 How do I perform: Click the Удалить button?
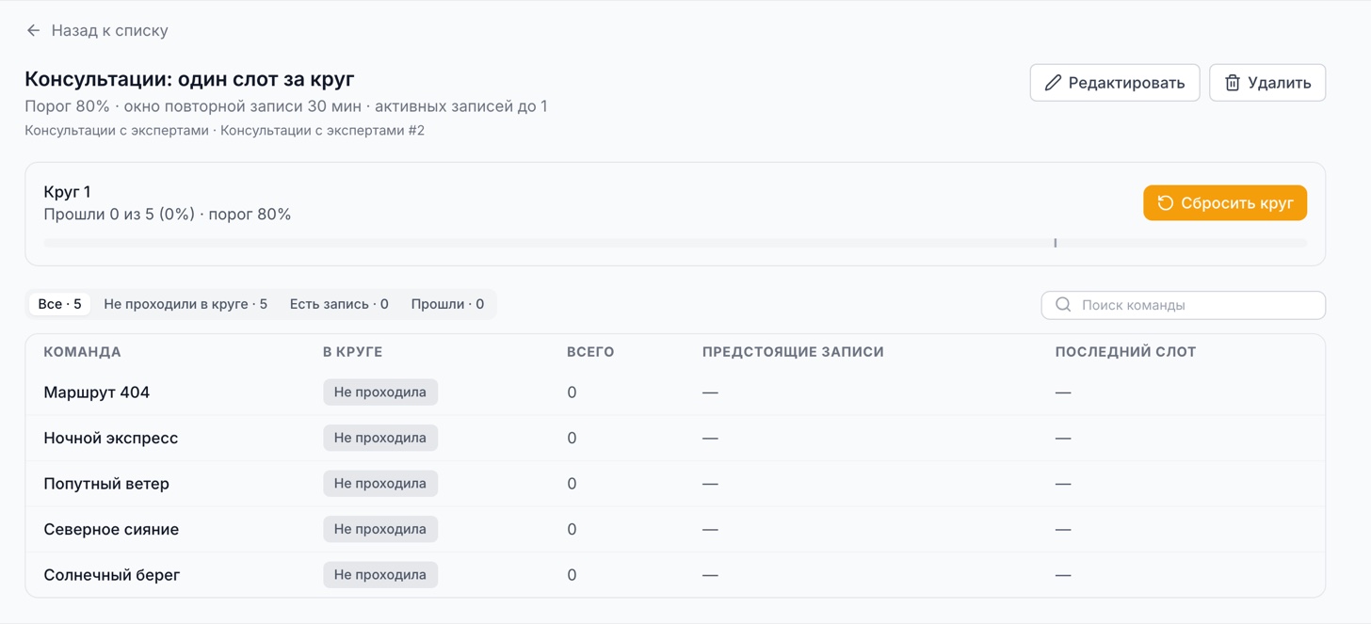(1267, 83)
